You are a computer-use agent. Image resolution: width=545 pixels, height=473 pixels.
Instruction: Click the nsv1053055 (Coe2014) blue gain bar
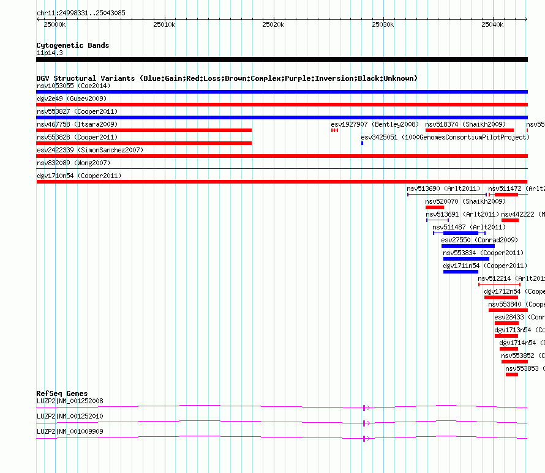(x=282, y=92)
